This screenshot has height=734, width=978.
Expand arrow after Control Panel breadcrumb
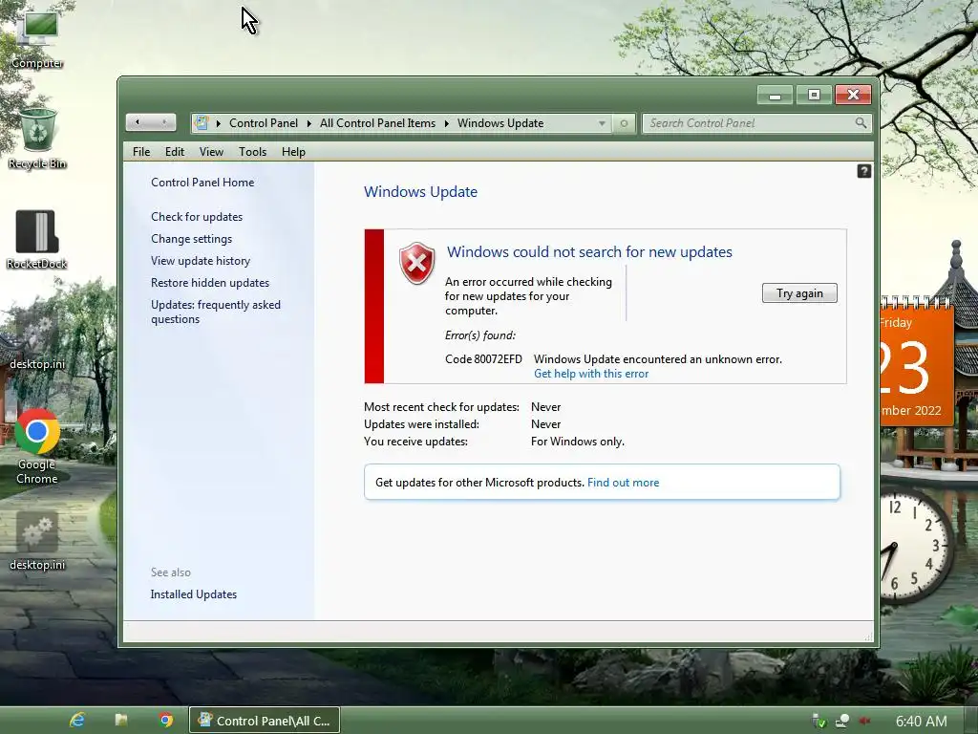[308, 123]
